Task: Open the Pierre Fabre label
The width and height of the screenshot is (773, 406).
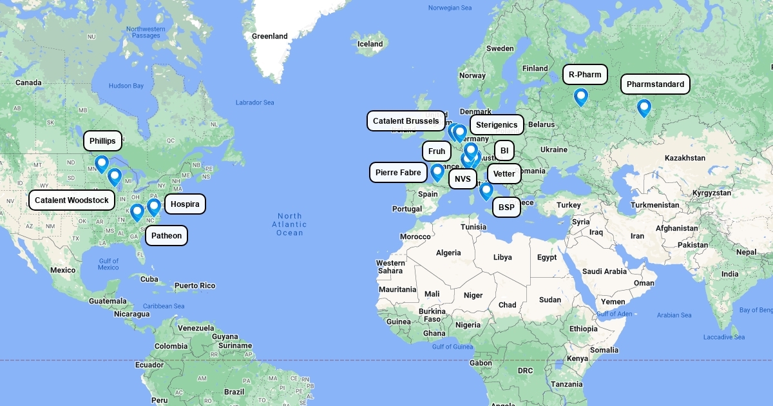Action: click(398, 173)
